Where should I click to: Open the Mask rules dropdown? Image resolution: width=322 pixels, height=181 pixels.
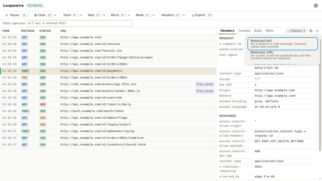[154, 15]
